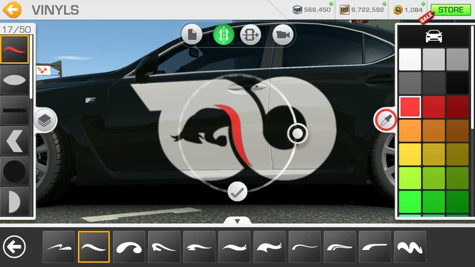Choose the squiggly M-shaped wave vinyl
Image resolution: width=475 pixels, height=267 pixels.
pyautogui.click(x=410, y=247)
